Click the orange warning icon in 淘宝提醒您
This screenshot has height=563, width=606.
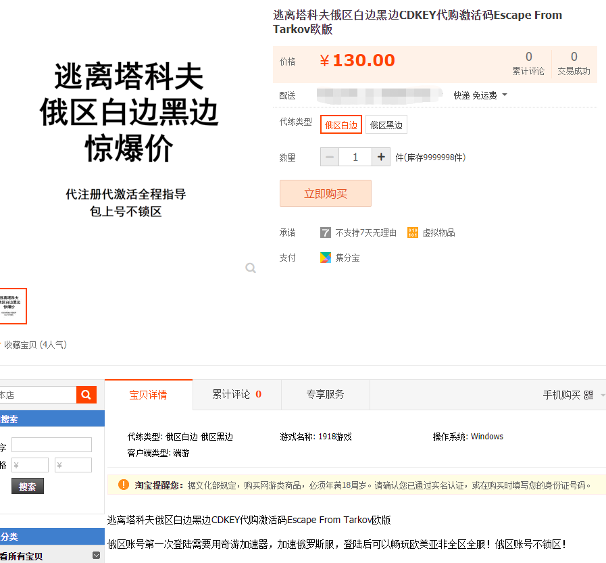123,485
